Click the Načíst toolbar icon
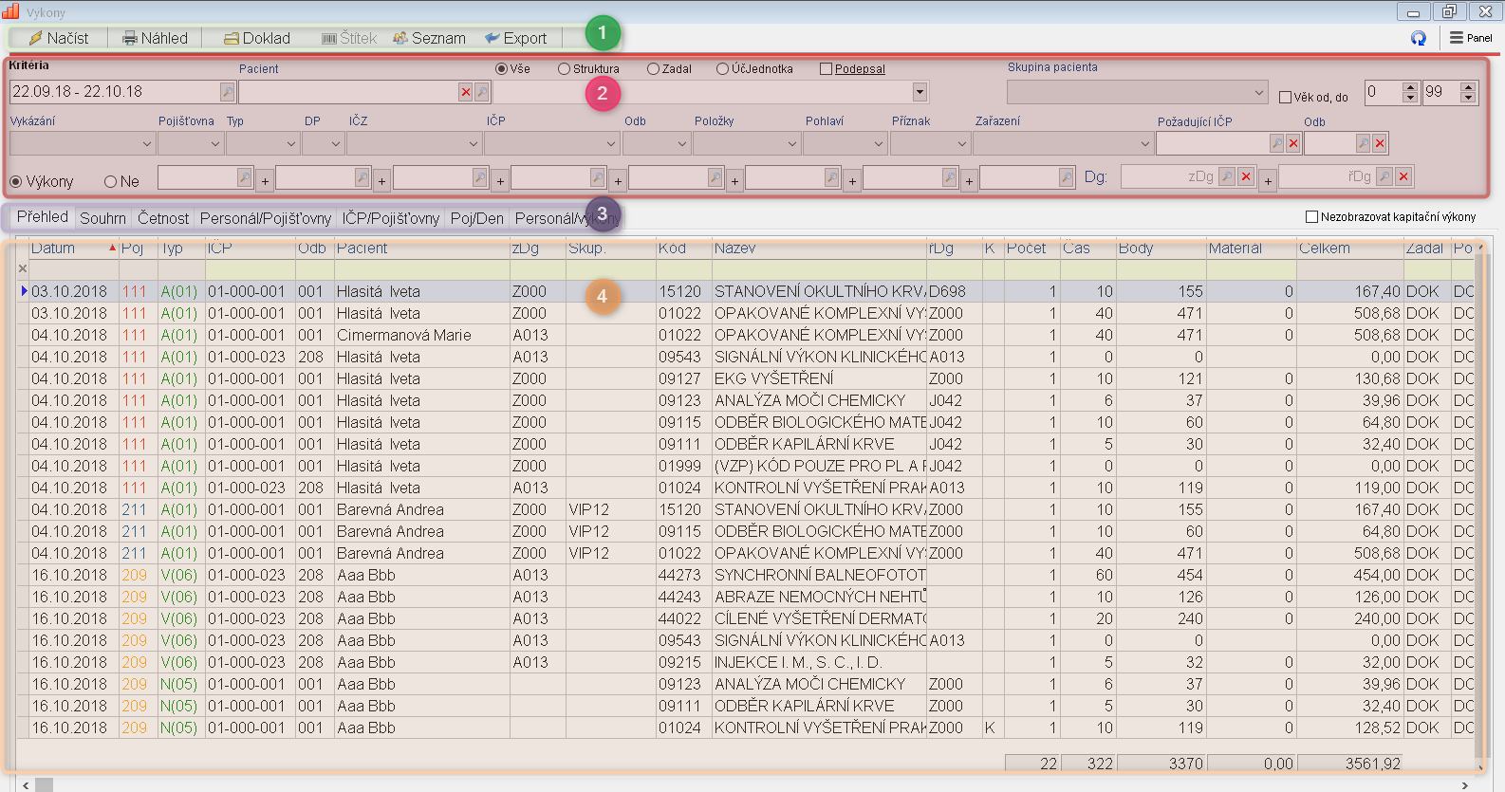 pyautogui.click(x=36, y=38)
